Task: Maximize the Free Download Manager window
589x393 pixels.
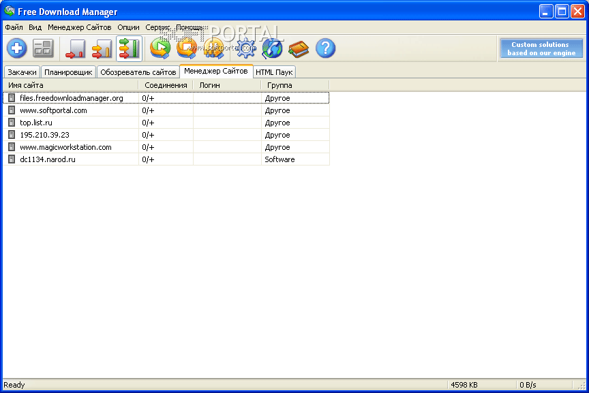Action: [x=562, y=12]
